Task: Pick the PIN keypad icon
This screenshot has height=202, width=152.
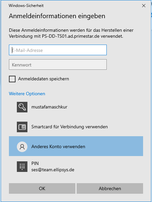Action: pyautogui.click(x=22, y=167)
